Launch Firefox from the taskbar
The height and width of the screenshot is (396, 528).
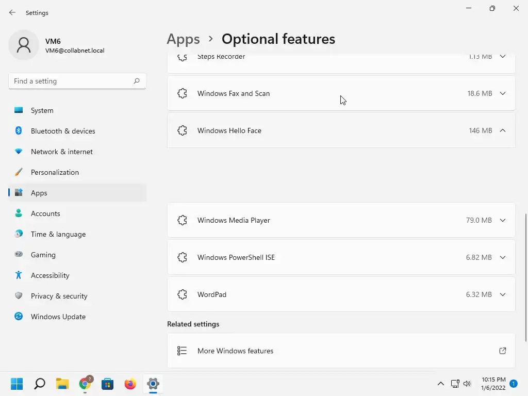[x=130, y=384]
